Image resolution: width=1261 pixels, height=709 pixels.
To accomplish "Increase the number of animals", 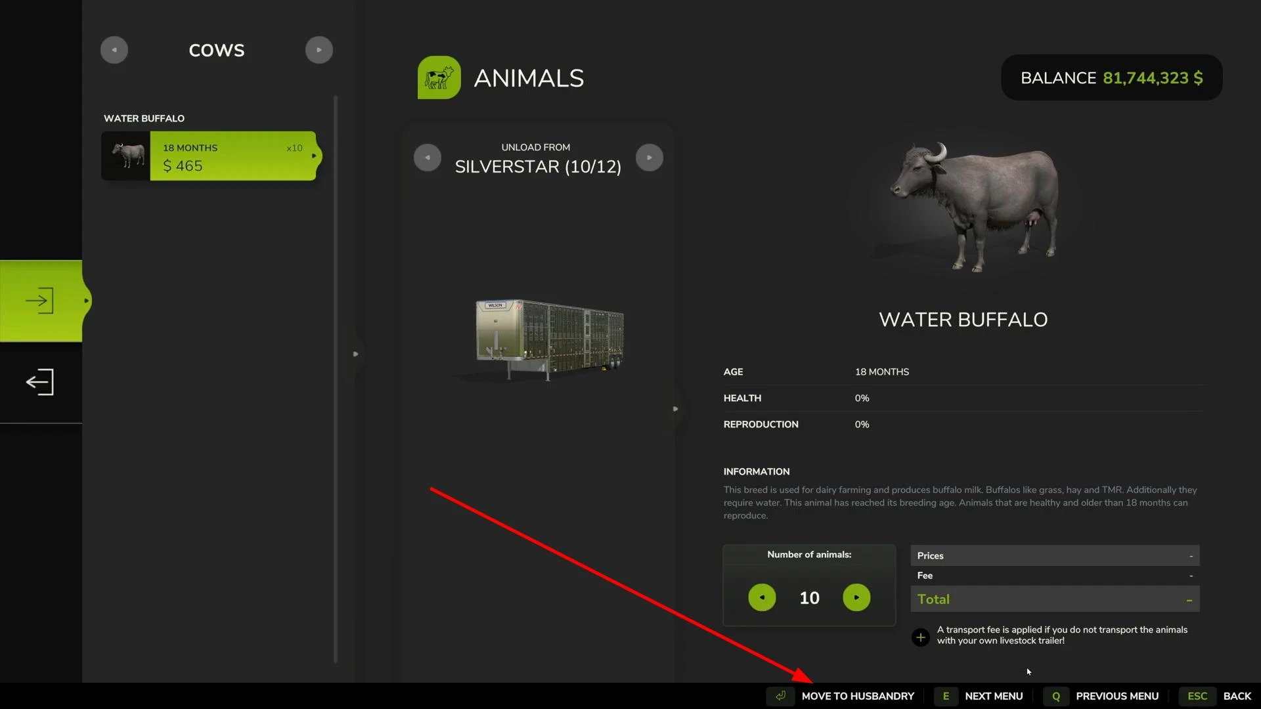I will [856, 597].
